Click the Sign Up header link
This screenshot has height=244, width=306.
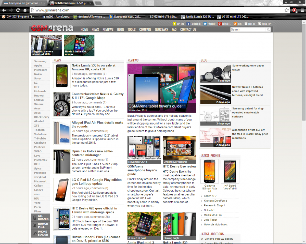click(264, 24)
